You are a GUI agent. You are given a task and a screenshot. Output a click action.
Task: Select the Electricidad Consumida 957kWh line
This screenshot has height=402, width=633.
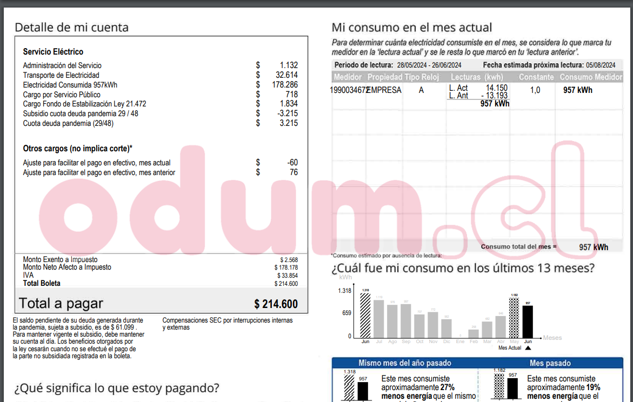pos(70,85)
